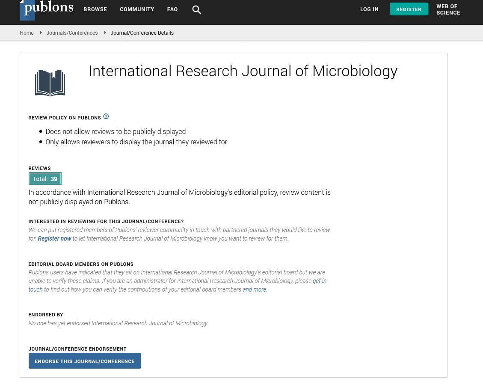
Task: Click 'Journal/Conference Endorsement' heading
Action: [77, 349]
